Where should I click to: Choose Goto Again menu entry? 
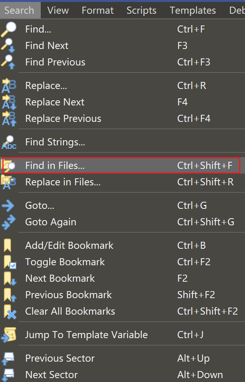[51, 222]
